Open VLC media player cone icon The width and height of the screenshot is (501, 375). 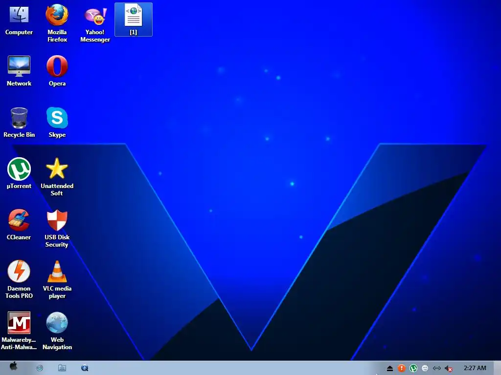57,279
